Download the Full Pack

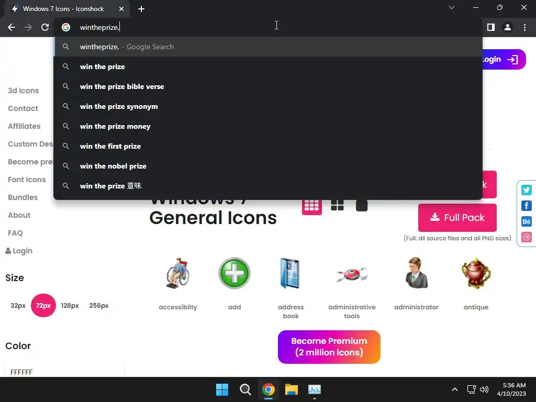457,217
